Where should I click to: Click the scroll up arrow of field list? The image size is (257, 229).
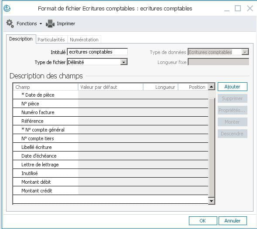click(x=212, y=87)
